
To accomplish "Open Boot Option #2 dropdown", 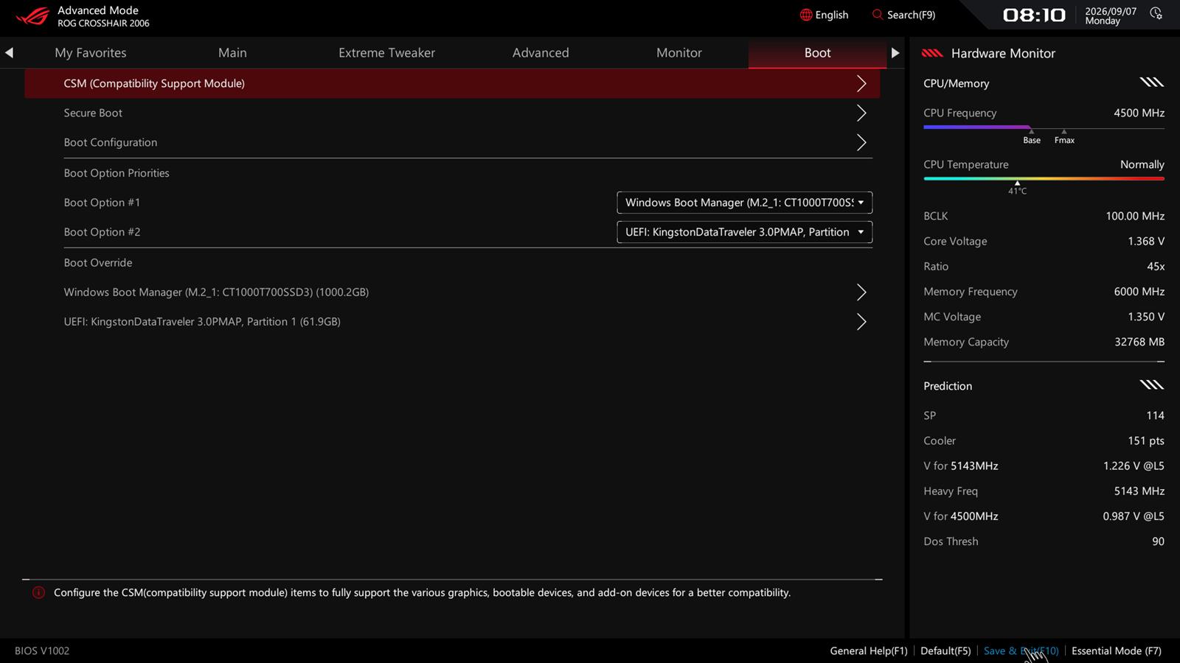I will pyautogui.click(x=744, y=232).
